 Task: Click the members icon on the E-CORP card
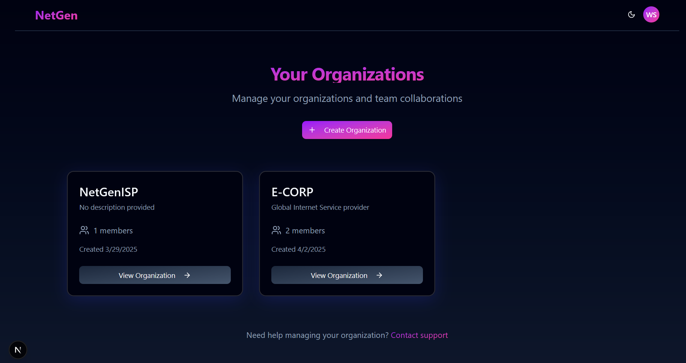[x=276, y=230]
